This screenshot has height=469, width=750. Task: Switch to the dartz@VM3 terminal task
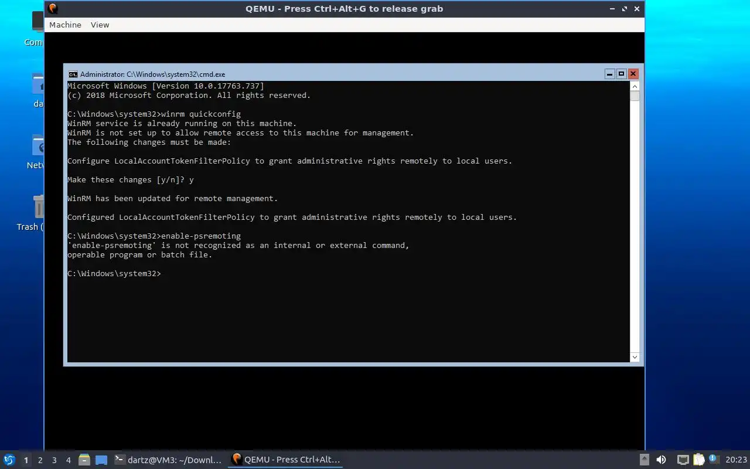coord(169,460)
